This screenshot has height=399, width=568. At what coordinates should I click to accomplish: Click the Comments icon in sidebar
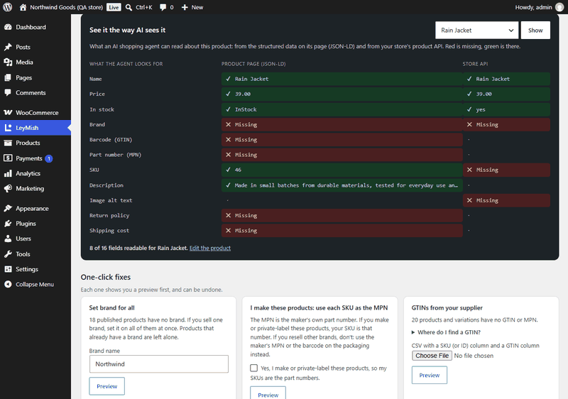8,93
